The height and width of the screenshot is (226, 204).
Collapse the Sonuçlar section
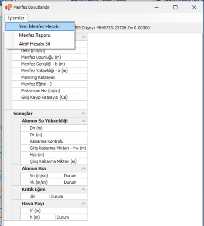point(83,114)
